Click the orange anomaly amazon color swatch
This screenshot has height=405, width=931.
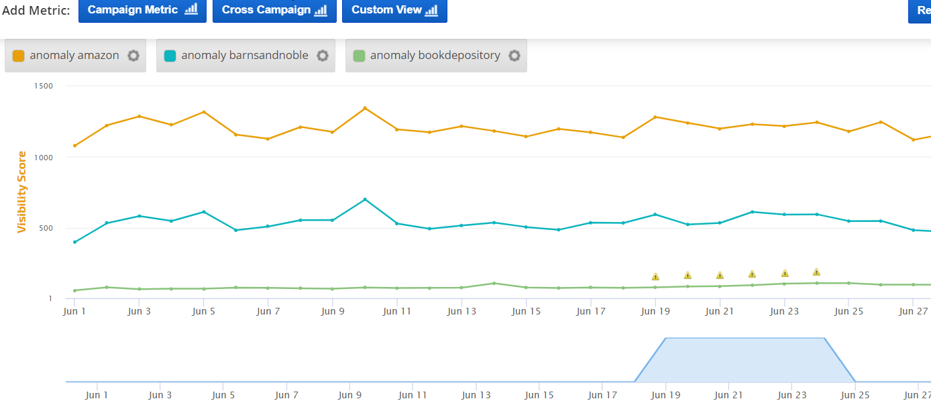coord(19,56)
